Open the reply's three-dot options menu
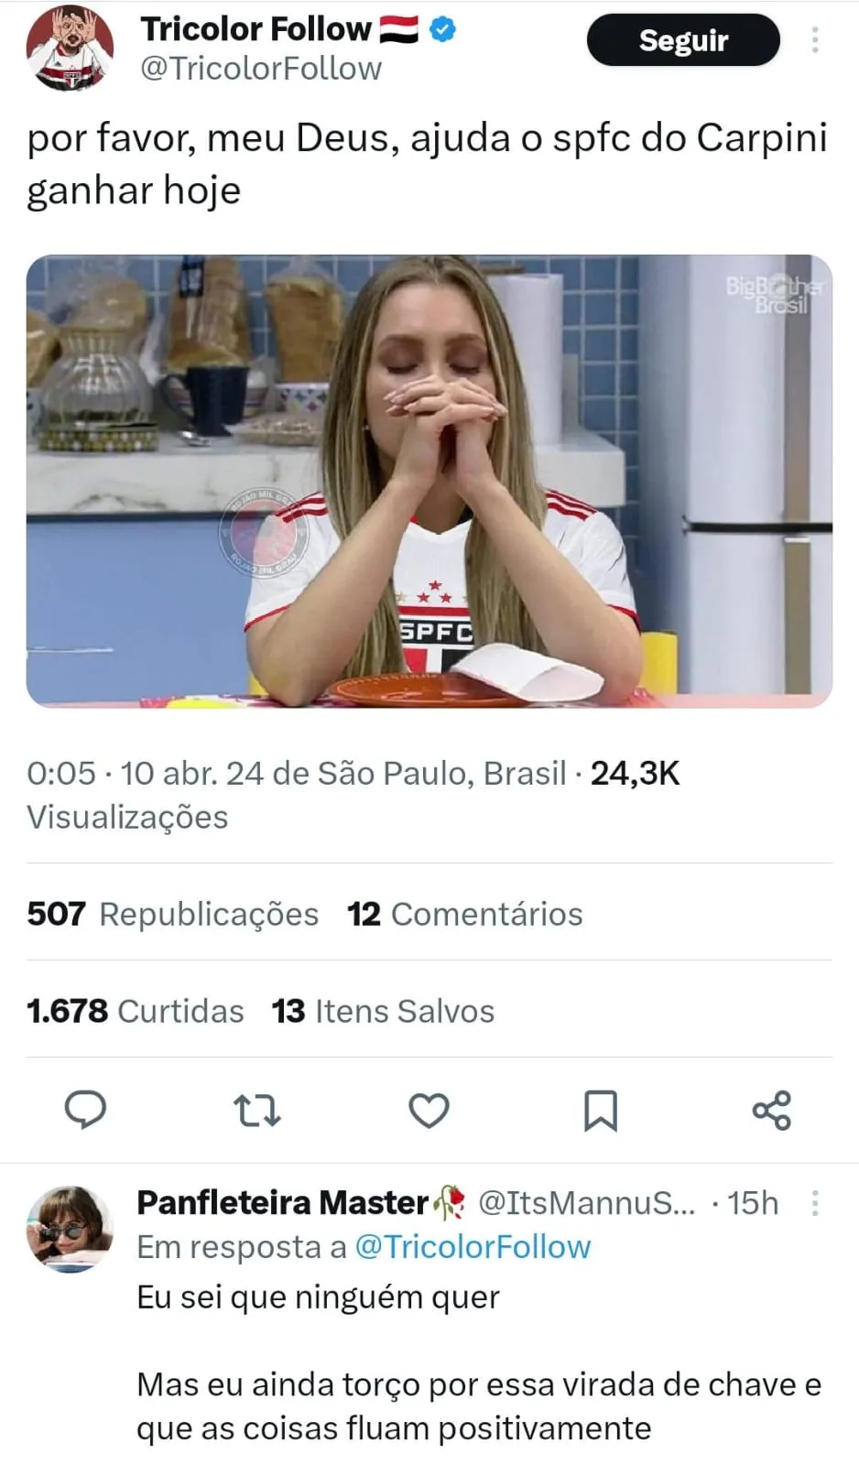 (x=815, y=1202)
